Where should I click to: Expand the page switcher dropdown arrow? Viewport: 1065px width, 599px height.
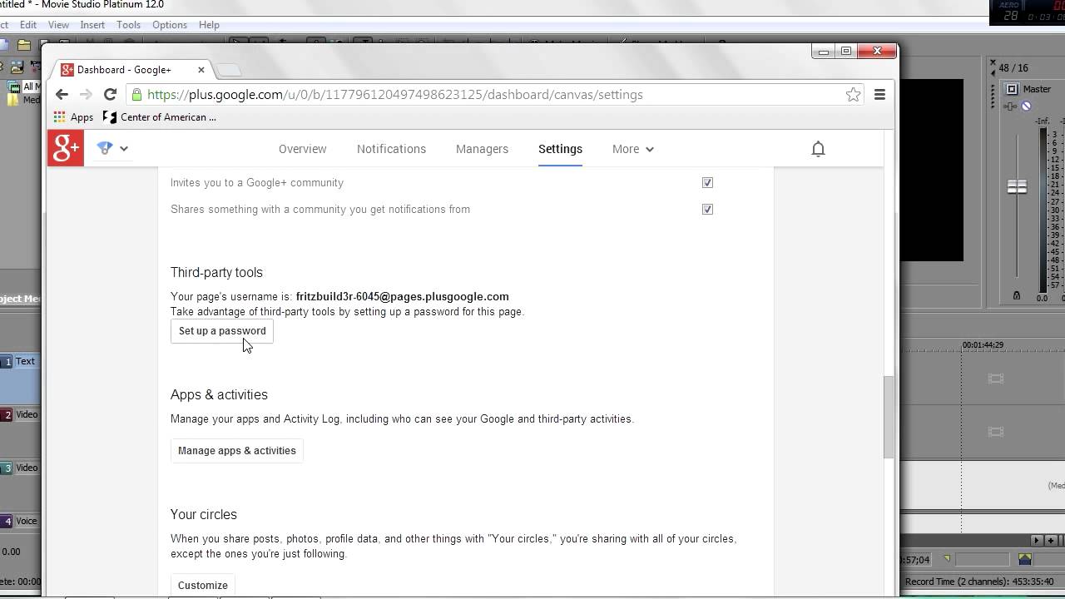pyautogui.click(x=124, y=149)
